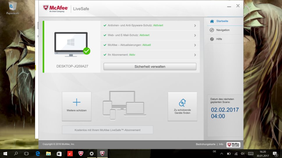Screen dimensions: 282x158
Task: Open Hilfe in the sidebar
Action: (219, 39)
